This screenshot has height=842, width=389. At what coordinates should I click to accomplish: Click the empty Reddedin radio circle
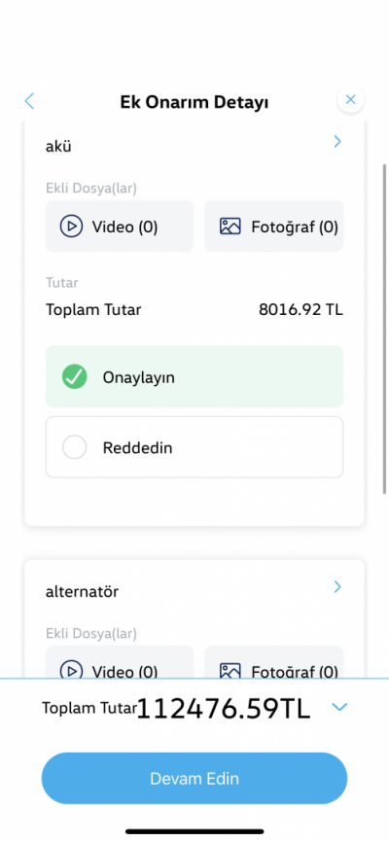click(74, 447)
